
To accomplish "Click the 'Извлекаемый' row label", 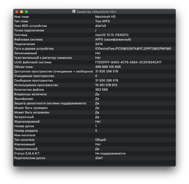I will tap(25, 145).
